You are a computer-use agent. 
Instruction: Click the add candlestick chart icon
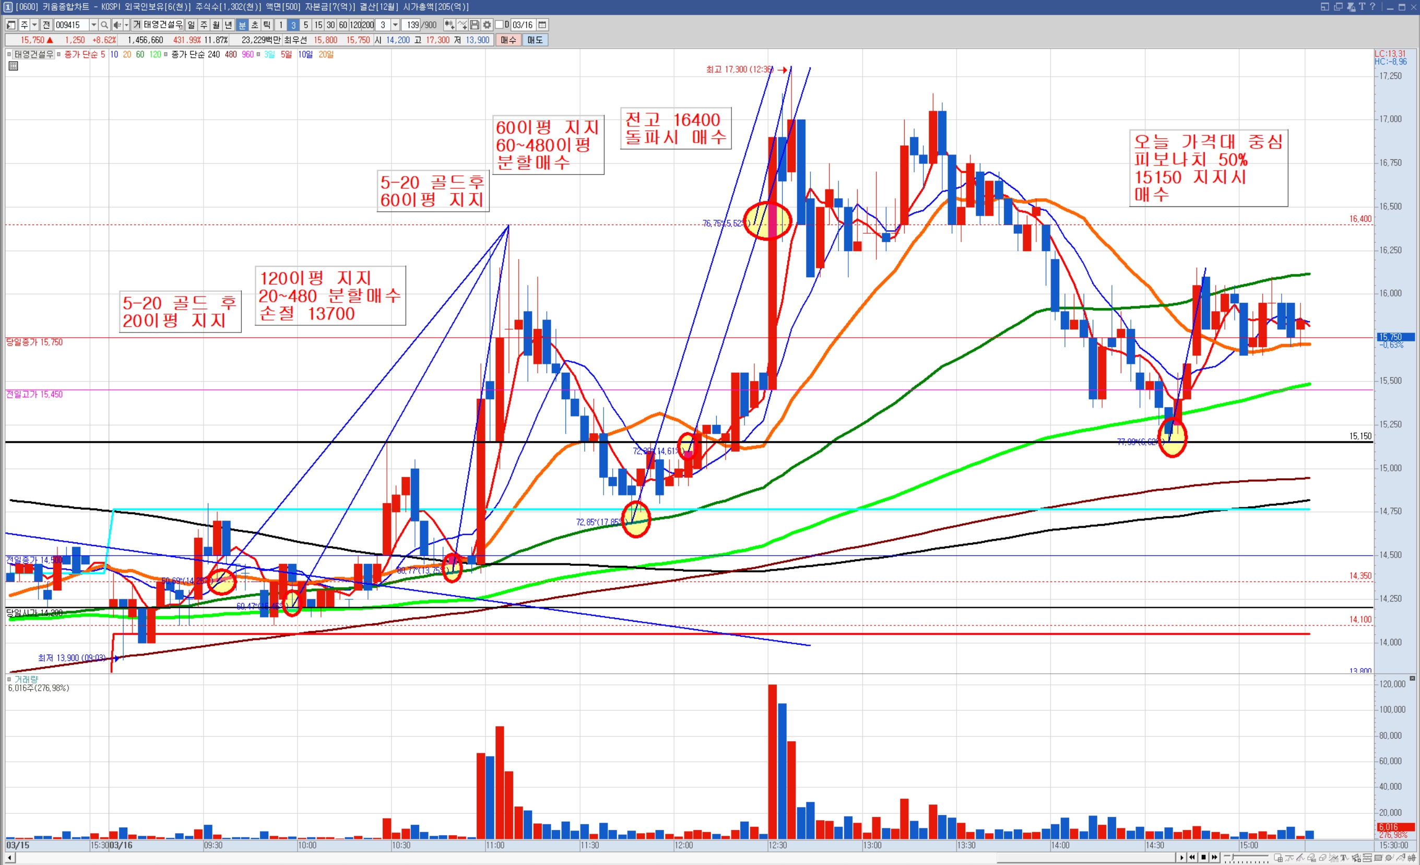coord(449,25)
